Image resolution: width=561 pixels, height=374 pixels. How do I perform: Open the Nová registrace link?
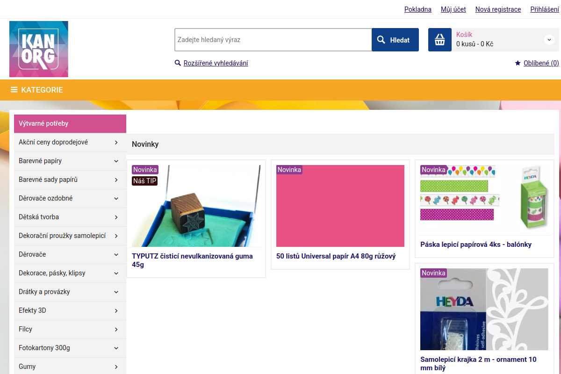[498, 9]
